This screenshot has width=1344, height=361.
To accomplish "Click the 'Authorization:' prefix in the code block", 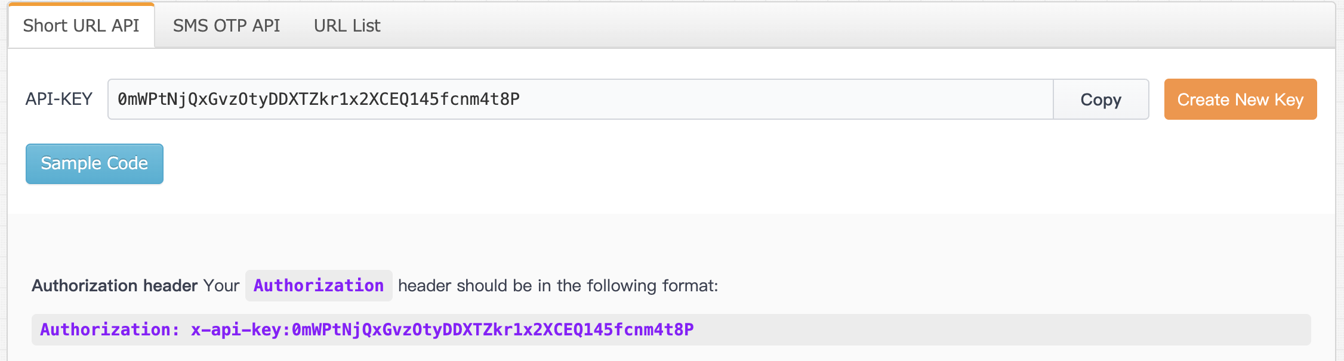I will (110, 330).
